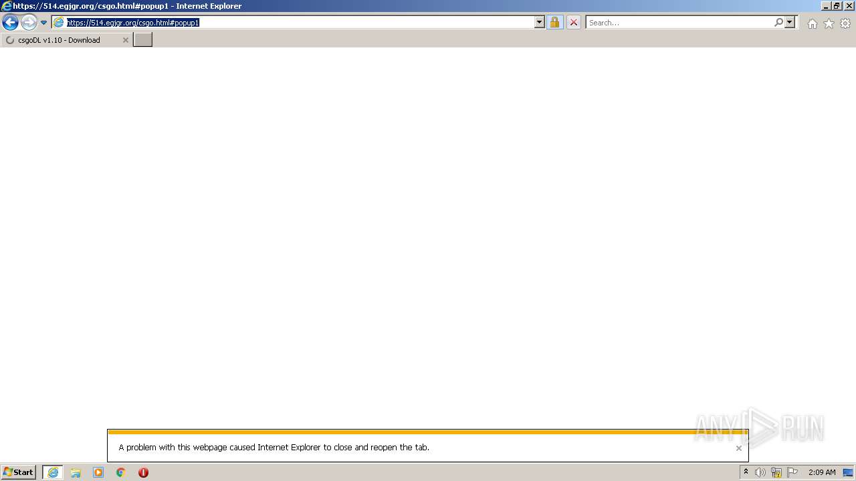Open the volume speaker tray icon
This screenshot has height=481, width=856.
(760, 472)
